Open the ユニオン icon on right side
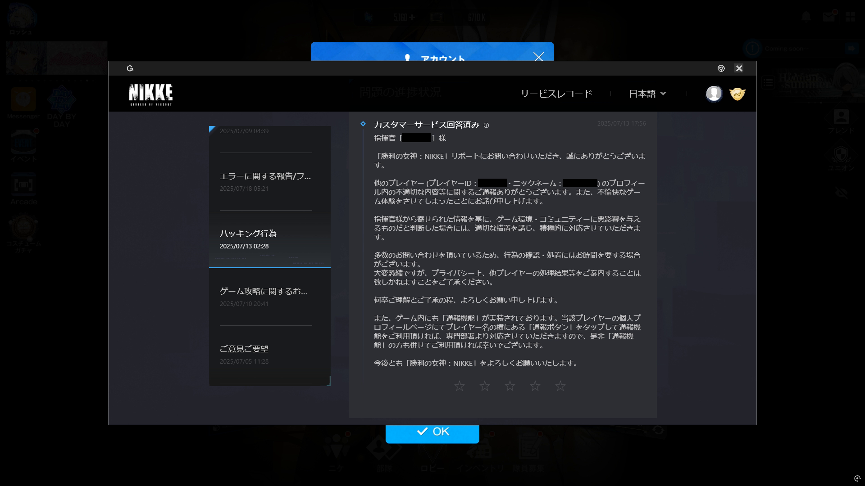The image size is (865, 486). coord(841,158)
